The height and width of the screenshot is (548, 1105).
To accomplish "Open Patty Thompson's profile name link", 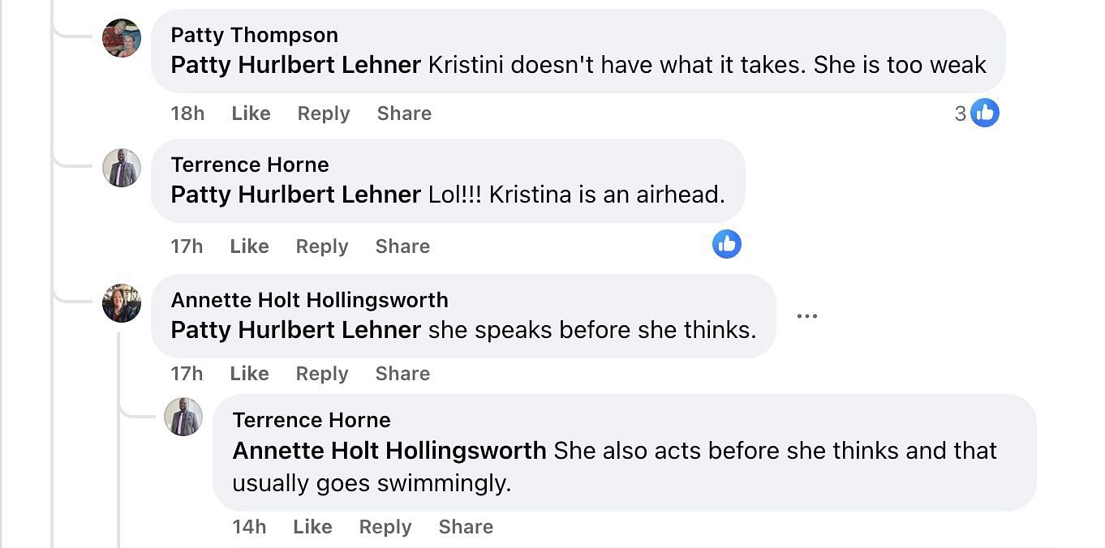I will click(x=254, y=35).
